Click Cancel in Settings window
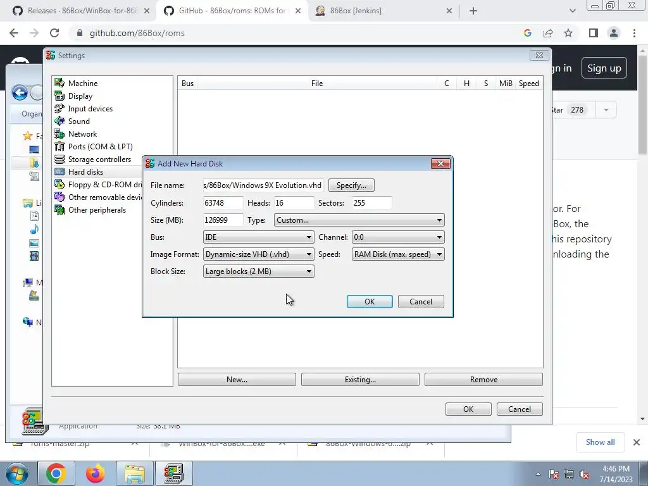 [520, 409]
